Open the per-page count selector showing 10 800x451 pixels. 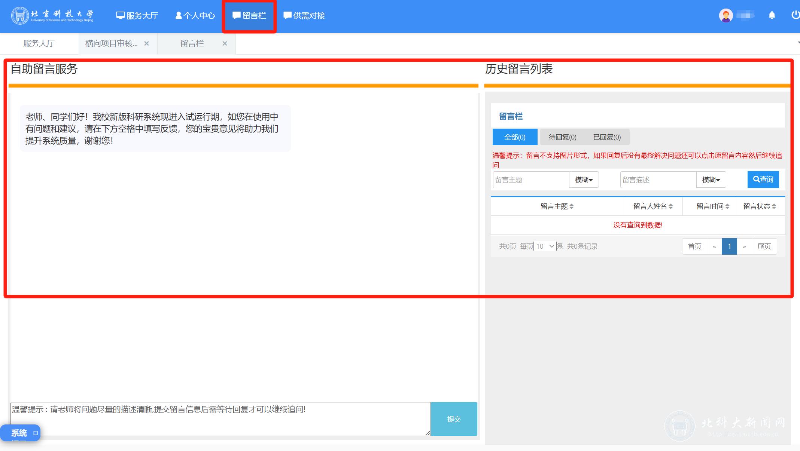545,246
